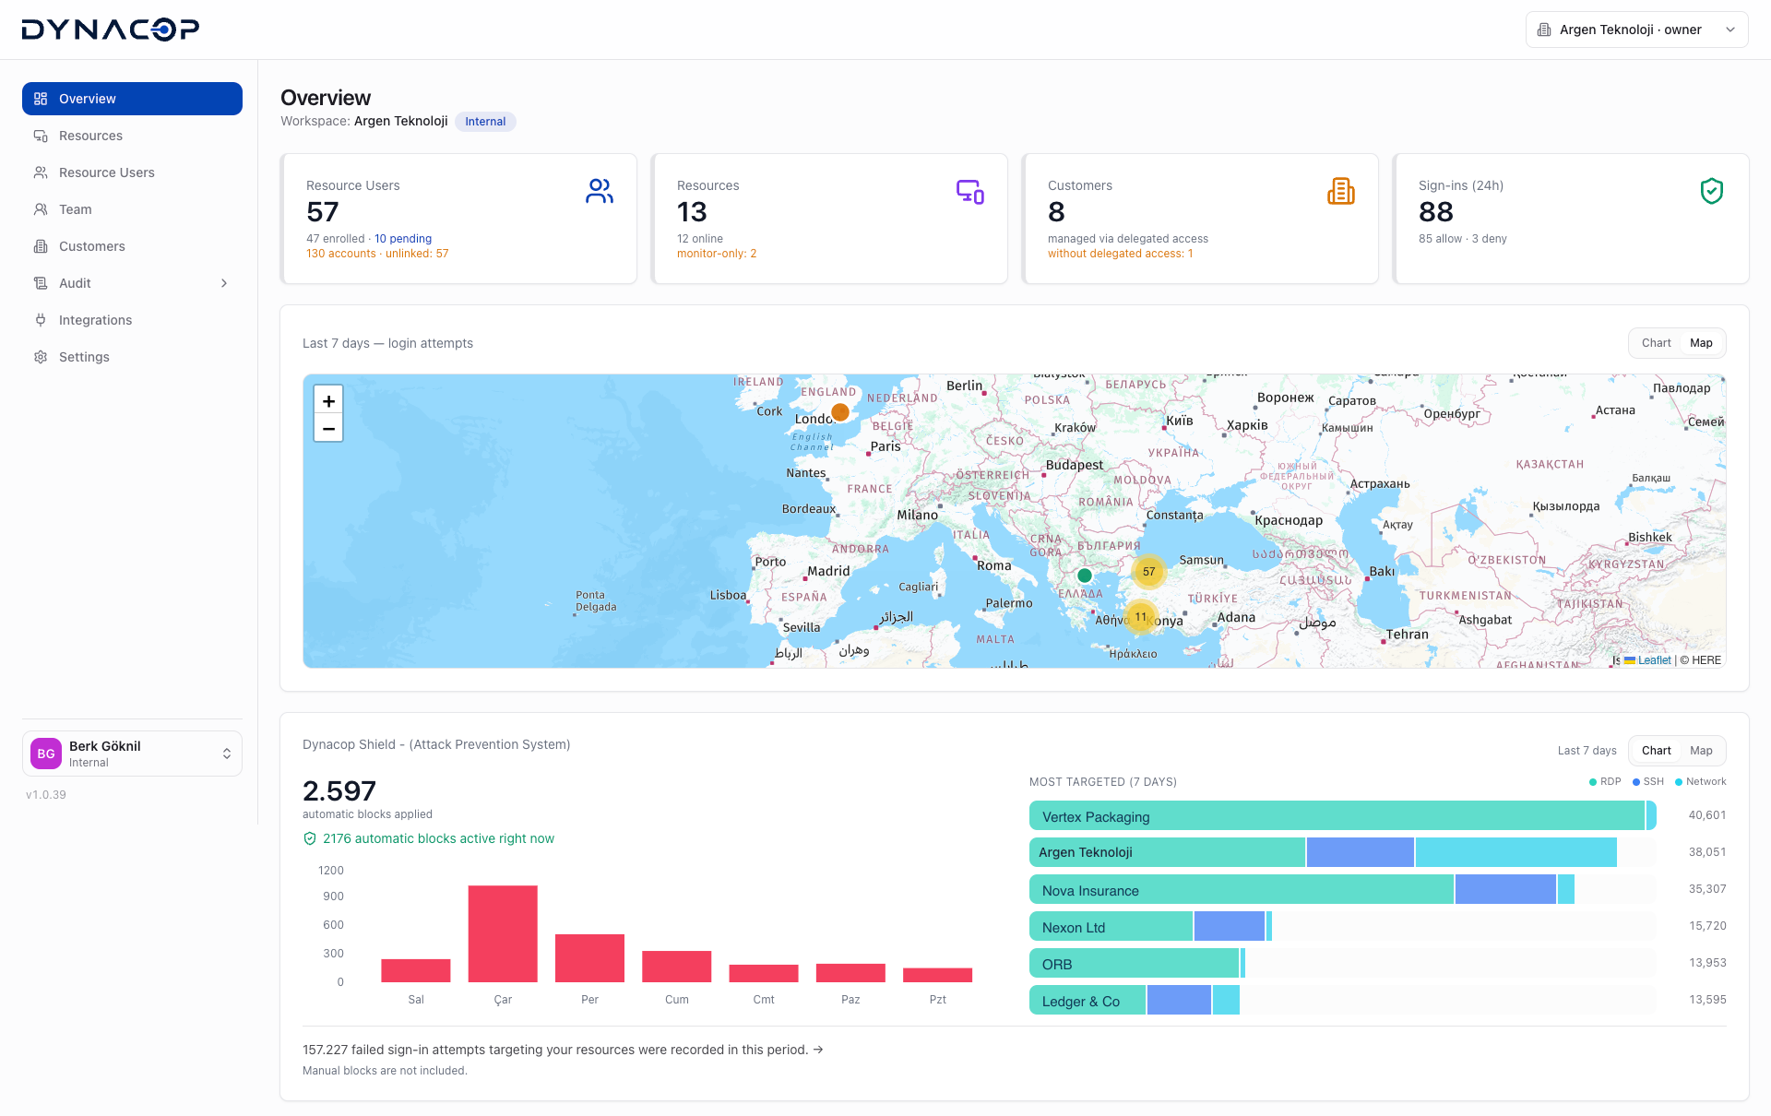Click the green shield icon on Sign-ins card

coord(1712,191)
